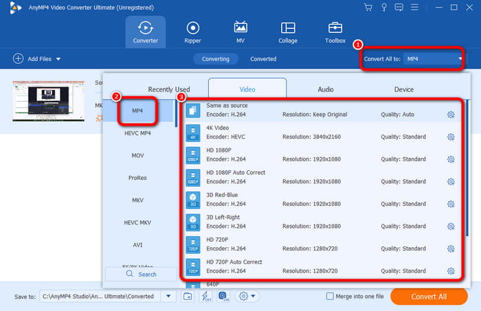
Task: Select AVI format
Action: [137, 245]
